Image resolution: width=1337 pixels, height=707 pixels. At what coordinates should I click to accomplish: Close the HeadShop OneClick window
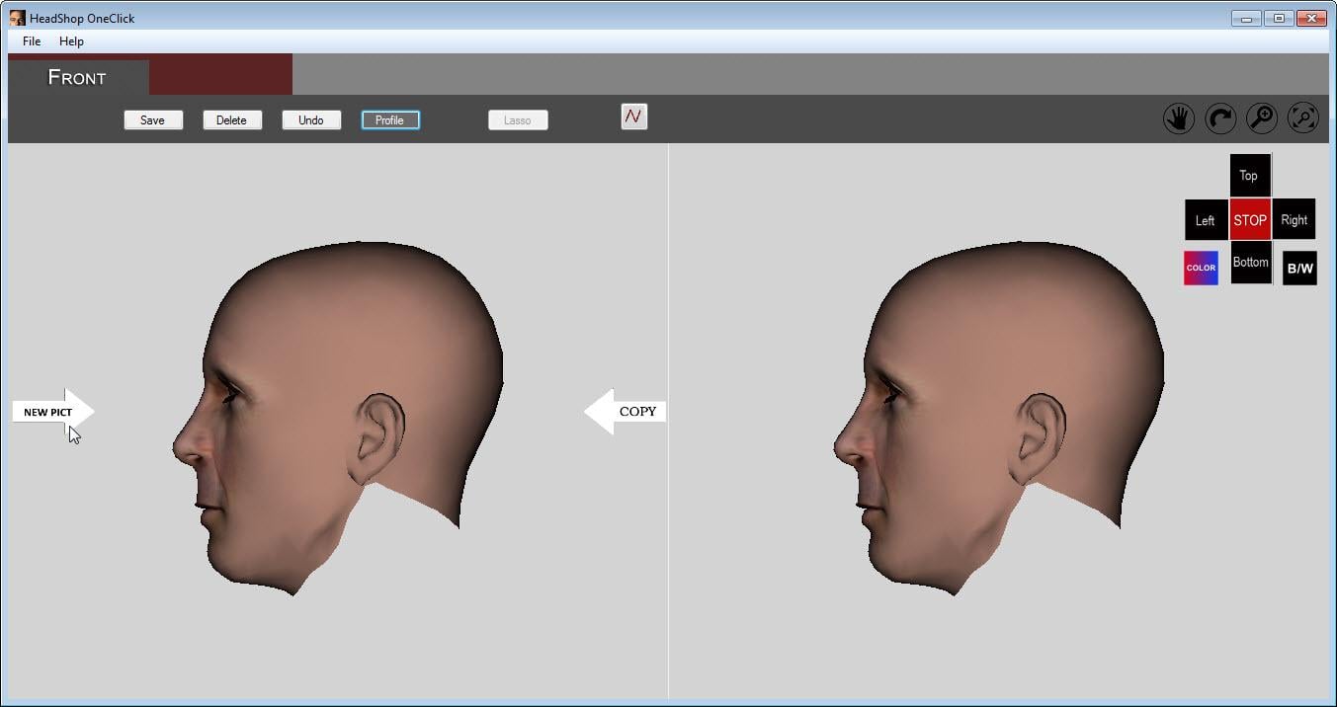pyautogui.click(x=1311, y=18)
